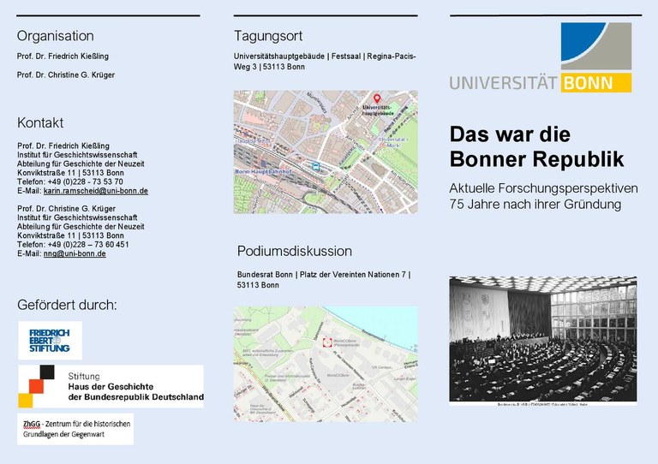This screenshot has height=464, width=658.
Task: Open the nng@uni-bonn.de email link
Action: coord(75,253)
